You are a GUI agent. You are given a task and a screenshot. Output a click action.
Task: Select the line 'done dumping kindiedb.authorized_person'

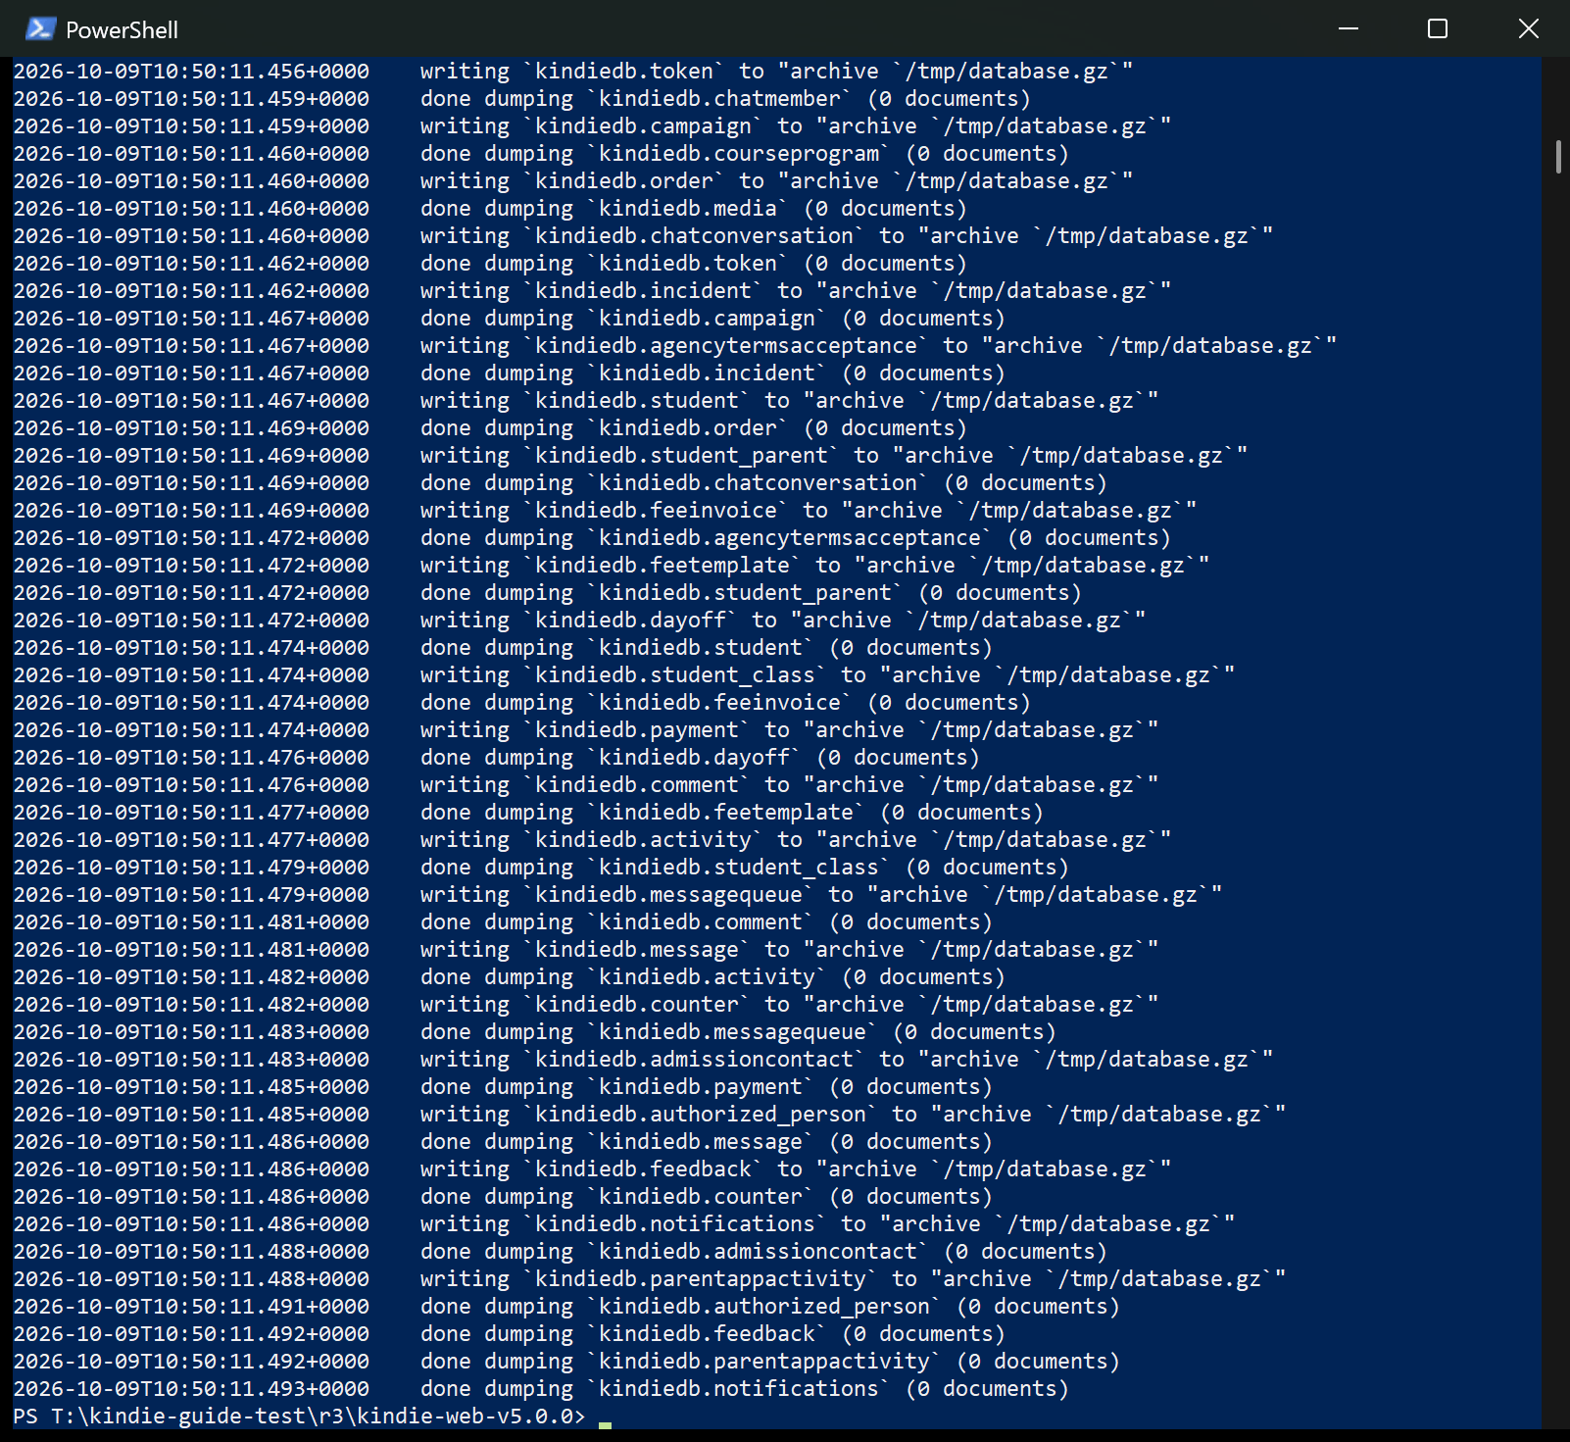point(566,1307)
